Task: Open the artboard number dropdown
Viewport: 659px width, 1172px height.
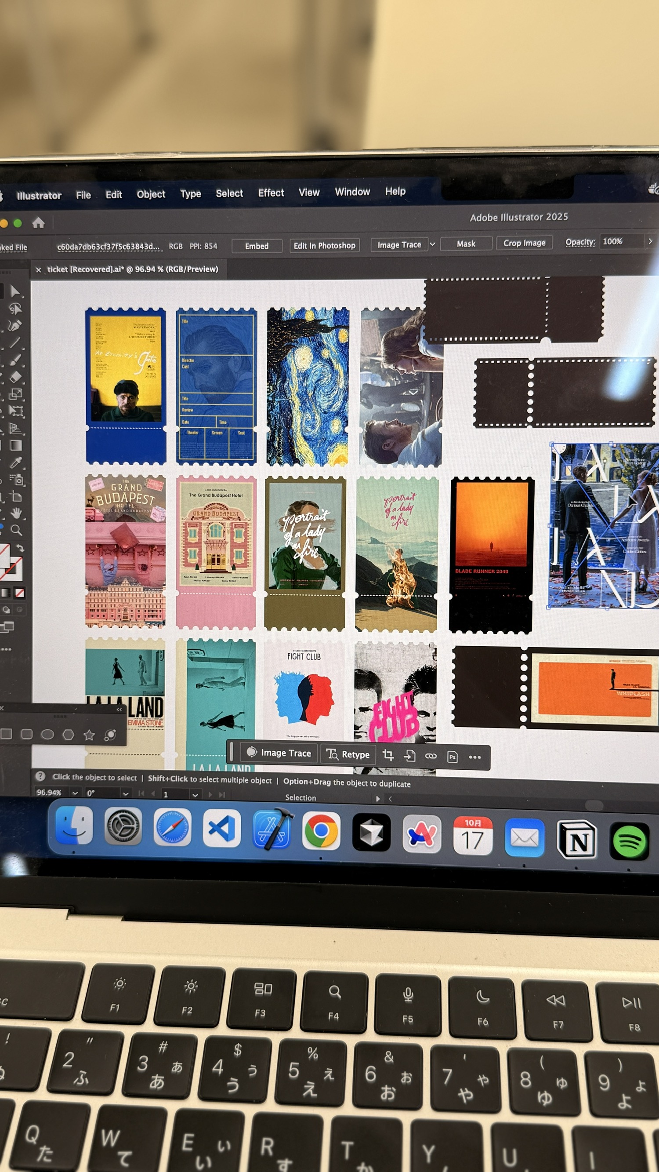Action: [x=195, y=795]
